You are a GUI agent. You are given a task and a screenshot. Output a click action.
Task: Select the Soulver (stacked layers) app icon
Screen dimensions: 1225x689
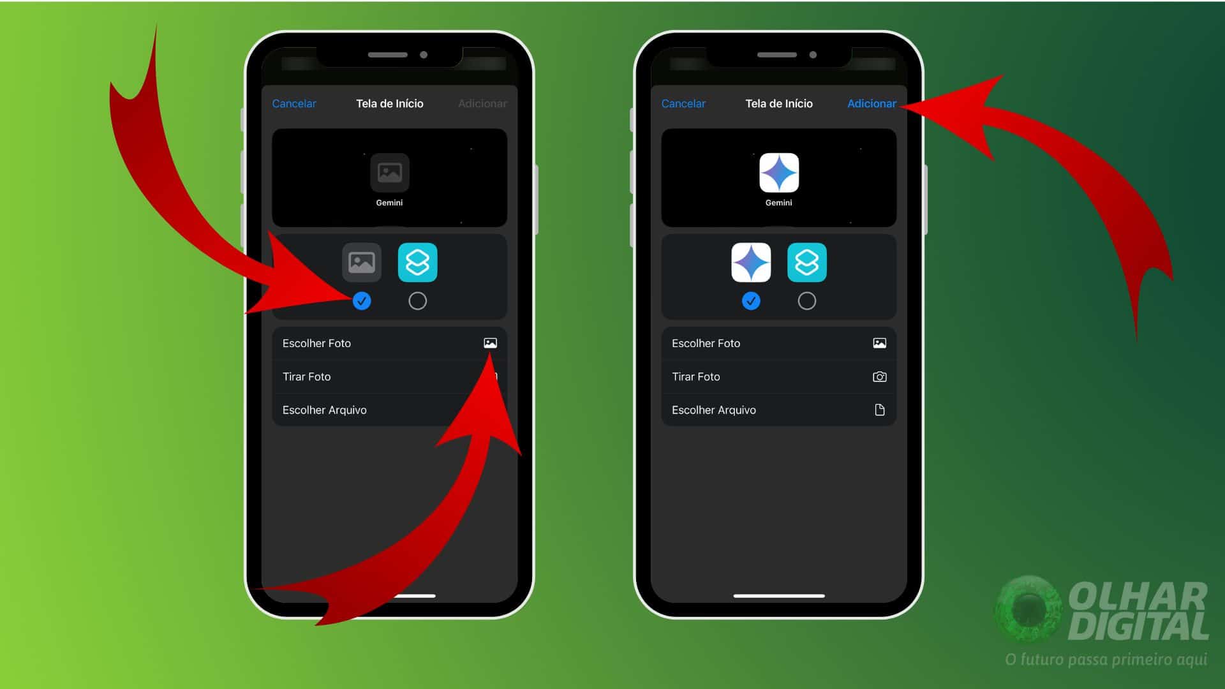pyautogui.click(x=417, y=262)
